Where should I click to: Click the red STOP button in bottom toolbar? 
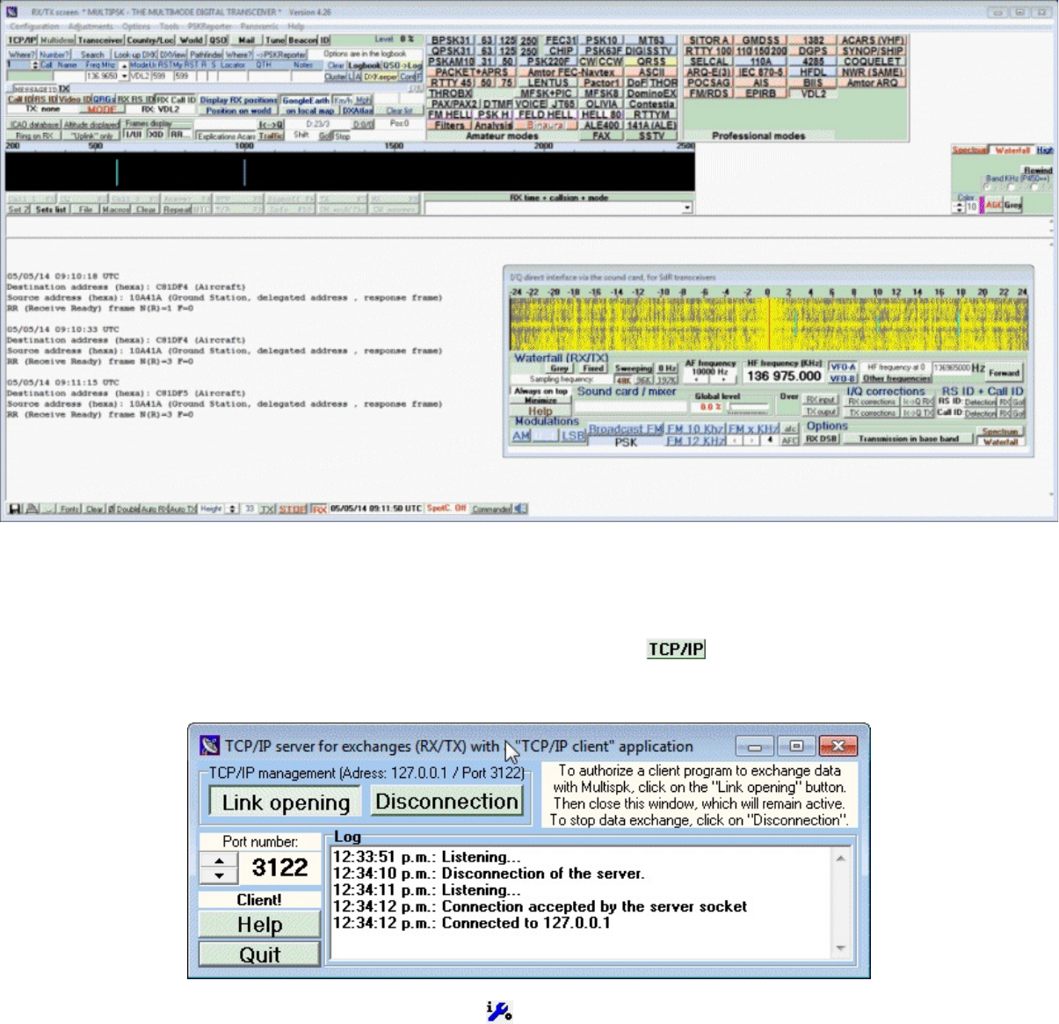[x=293, y=509]
